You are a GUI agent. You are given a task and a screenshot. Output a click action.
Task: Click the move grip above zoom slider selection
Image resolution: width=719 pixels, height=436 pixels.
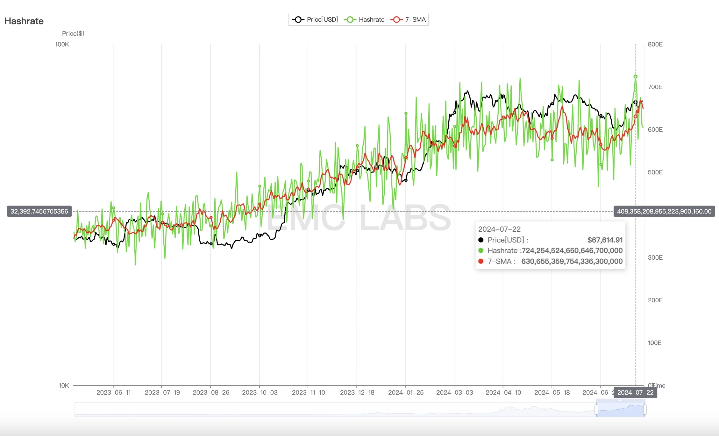pyautogui.click(x=620, y=401)
